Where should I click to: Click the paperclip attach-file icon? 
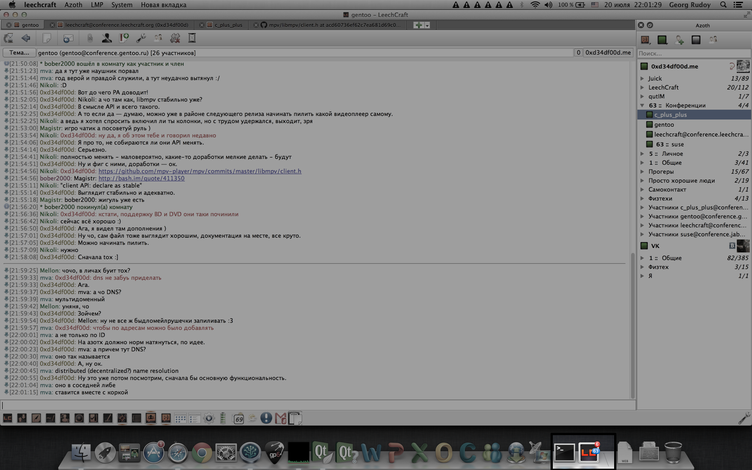(90, 38)
